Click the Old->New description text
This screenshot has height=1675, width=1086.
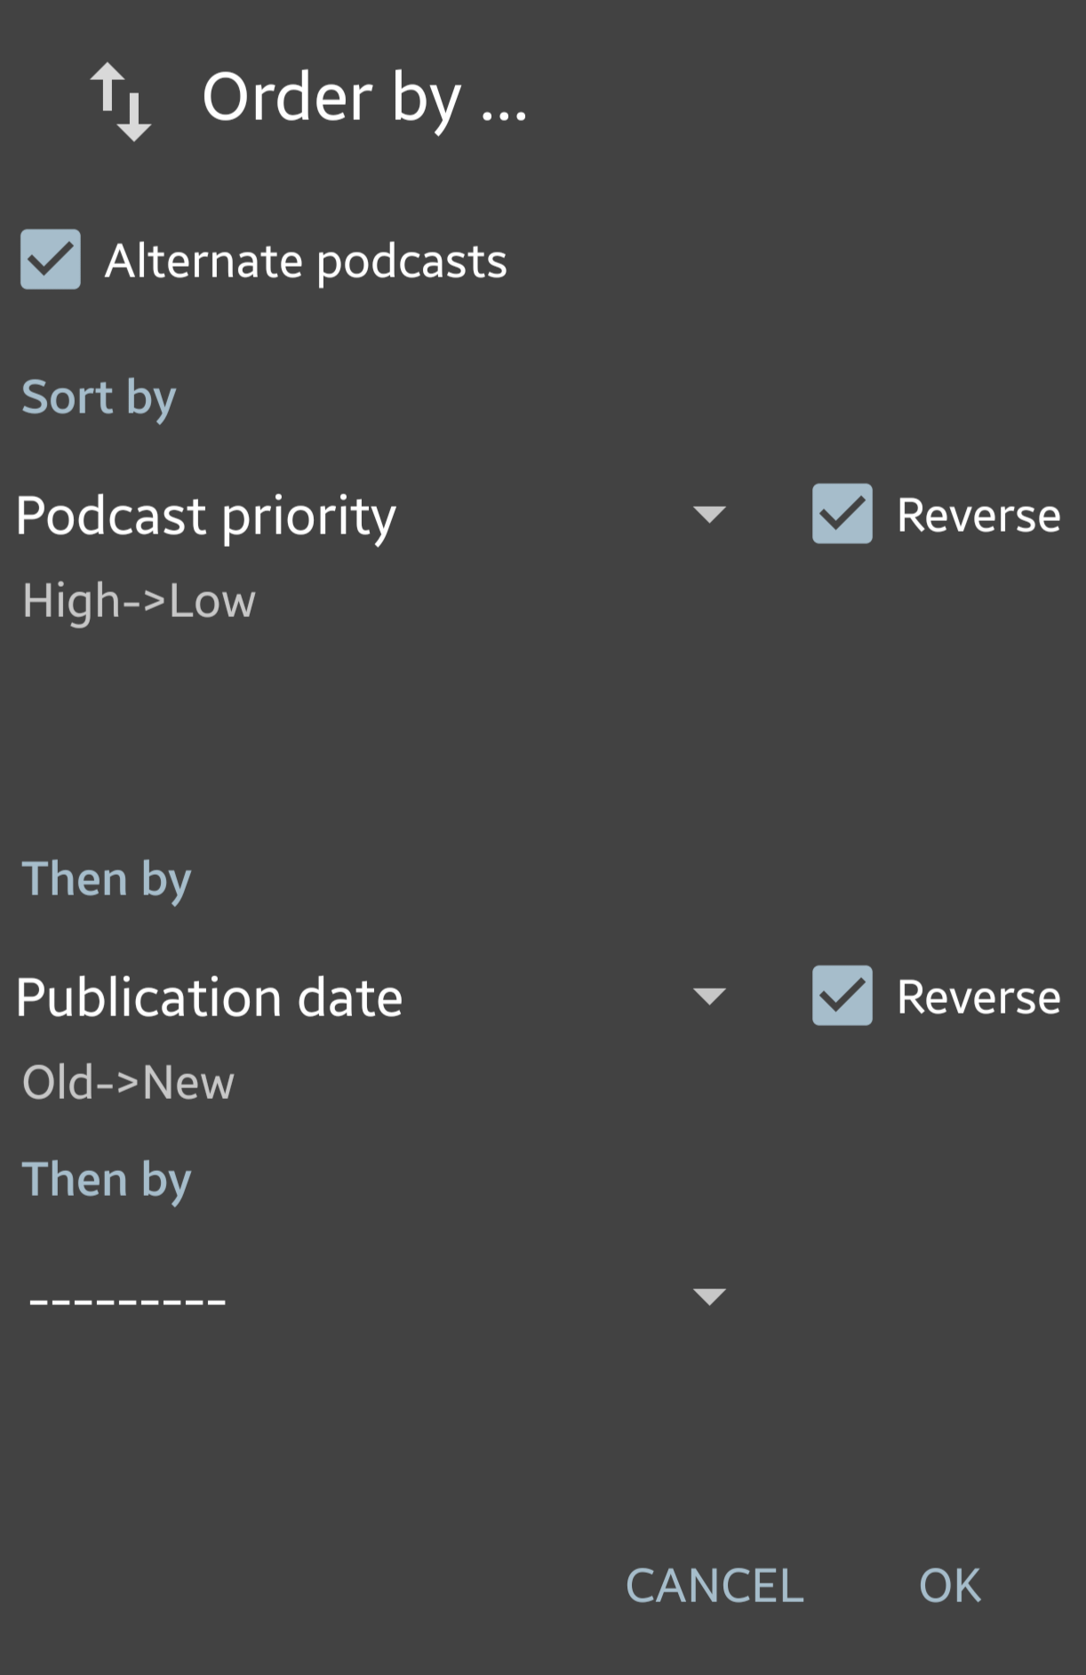coord(127,1083)
